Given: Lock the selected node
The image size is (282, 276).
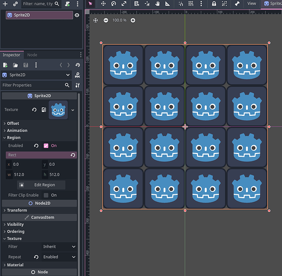Looking at the screenshot, I should click(x=214, y=4).
